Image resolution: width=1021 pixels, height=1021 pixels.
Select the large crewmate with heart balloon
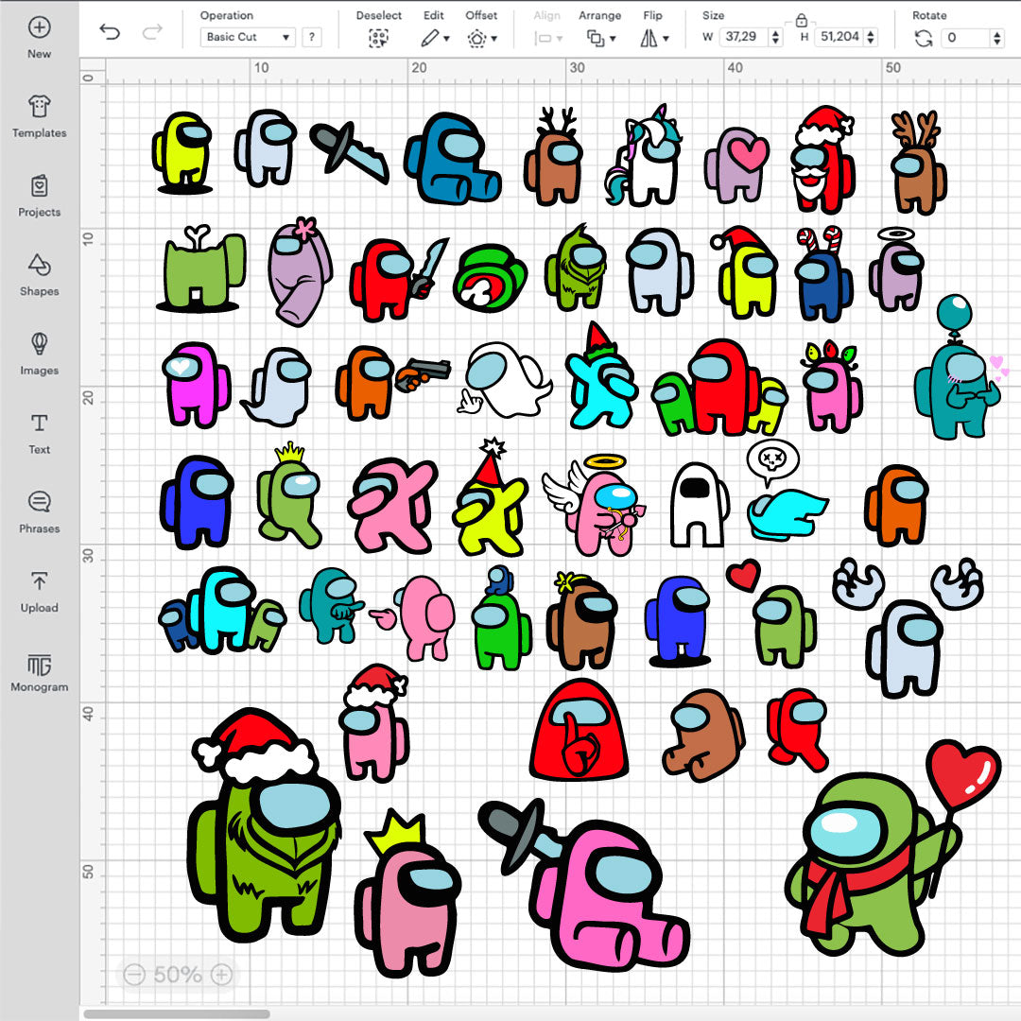(x=892, y=847)
